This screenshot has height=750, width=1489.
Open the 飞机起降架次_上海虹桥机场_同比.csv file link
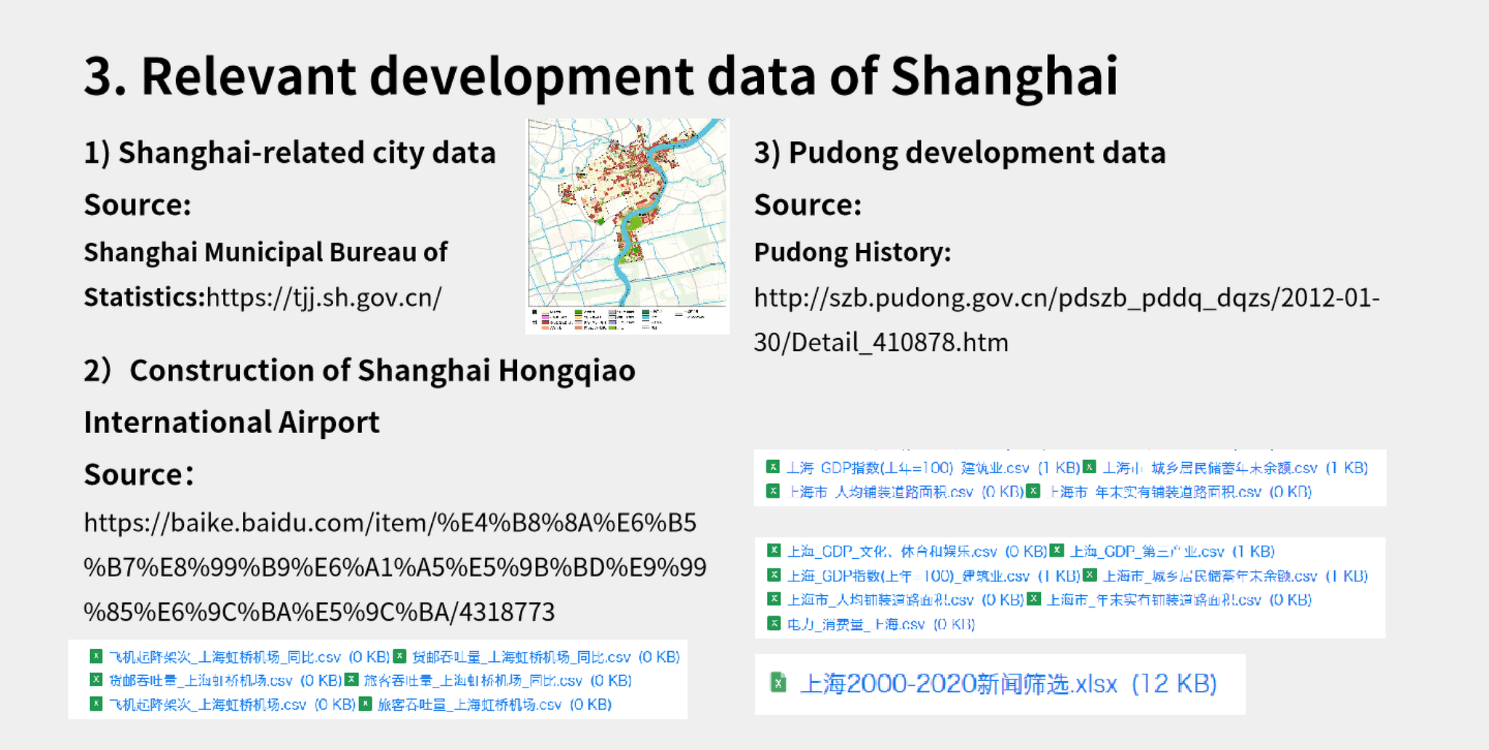point(249,658)
